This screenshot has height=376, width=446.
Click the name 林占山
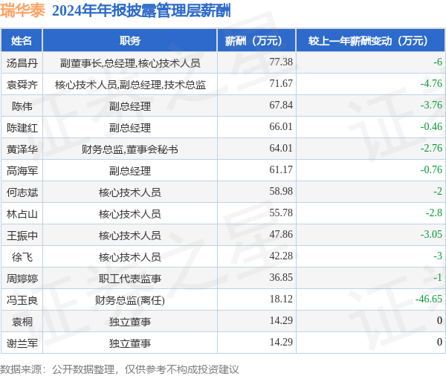pyautogui.click(x=22, y=214)
